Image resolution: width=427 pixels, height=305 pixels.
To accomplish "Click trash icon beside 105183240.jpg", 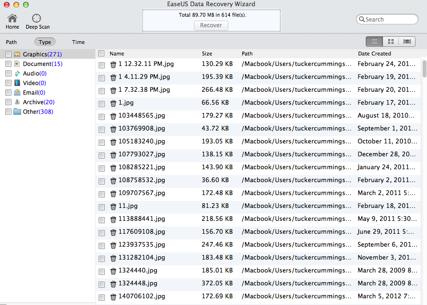I will (113, 142).
